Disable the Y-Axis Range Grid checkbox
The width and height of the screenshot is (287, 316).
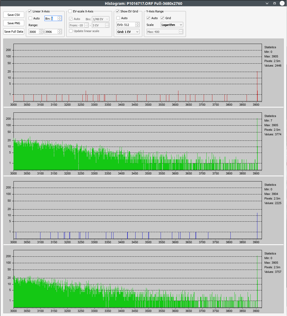162,18
